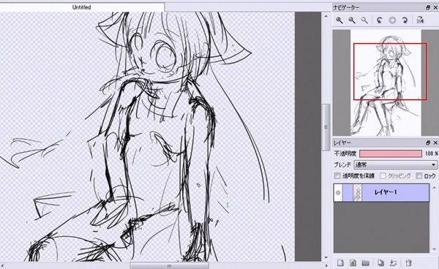Add a new layer folder
Image resolution: width=439 pixels, height=269 pixels.
tap(365, 263)
